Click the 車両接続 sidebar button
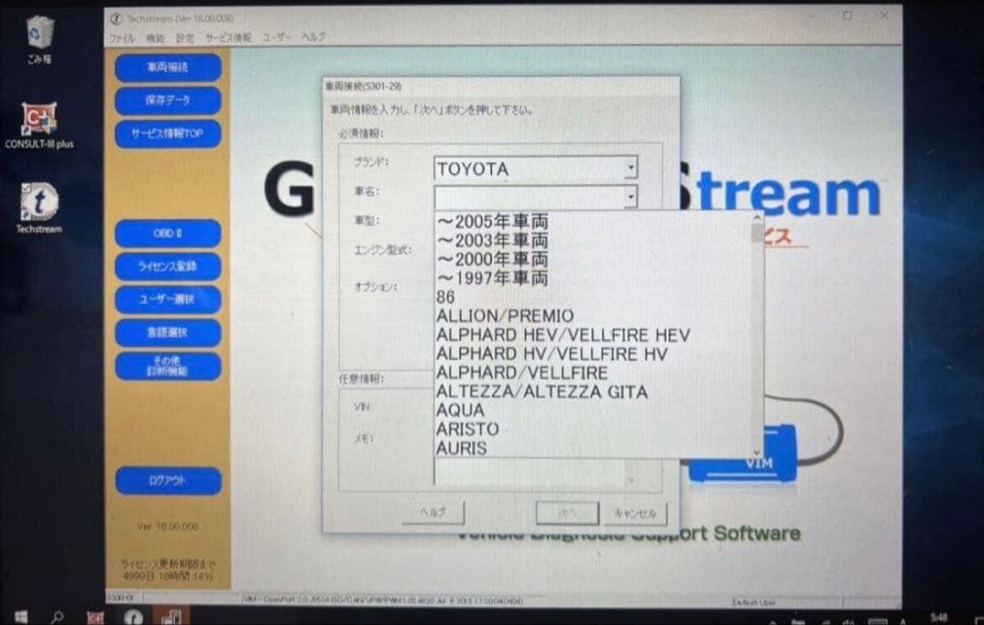Image resolution: width=984 pixels, height=625 pixels. pos(168,67)
